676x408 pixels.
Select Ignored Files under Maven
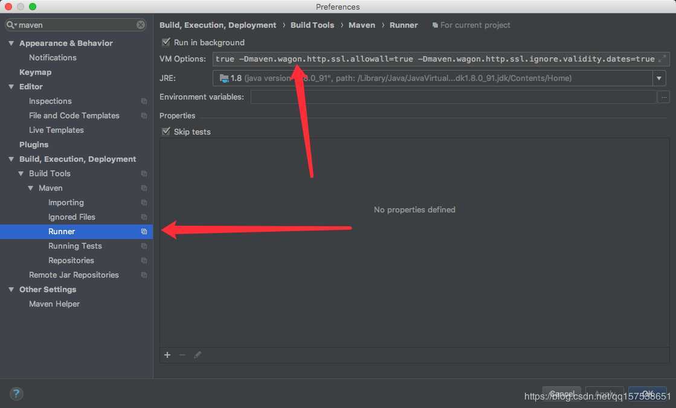[x=71, y=217]
